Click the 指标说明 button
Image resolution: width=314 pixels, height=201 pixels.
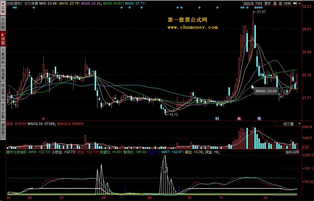(x=292, y=152)
